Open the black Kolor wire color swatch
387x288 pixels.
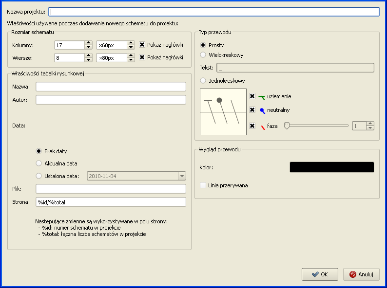pos(331,167)
